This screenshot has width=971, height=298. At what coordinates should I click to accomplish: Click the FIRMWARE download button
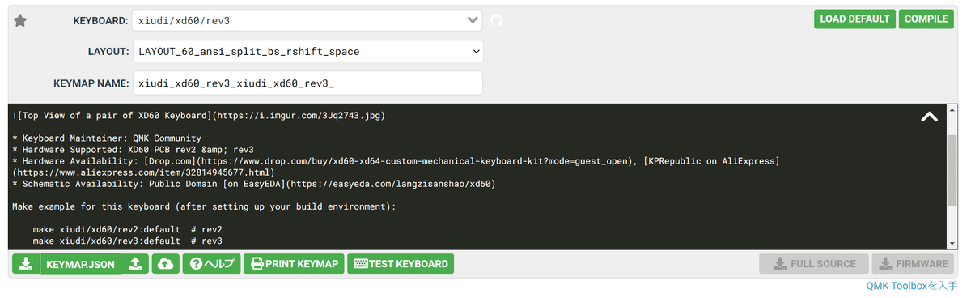pos(914,264)
